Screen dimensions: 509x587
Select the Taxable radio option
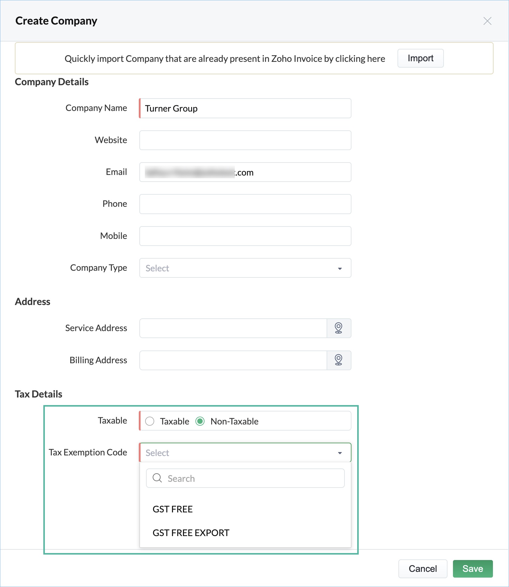point(150,421)
